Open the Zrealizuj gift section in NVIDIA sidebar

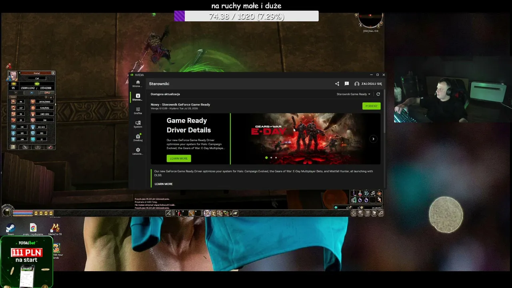(138, 138)
